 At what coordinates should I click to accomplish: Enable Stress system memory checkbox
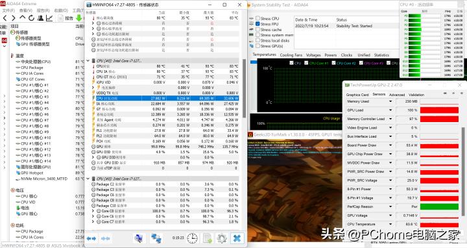[257, 35]
